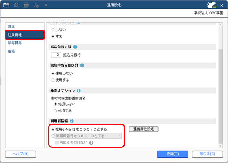This screenshot has height=163, width=228.
Task: Show info for 振込先設定数
Action: click(75, 47)
